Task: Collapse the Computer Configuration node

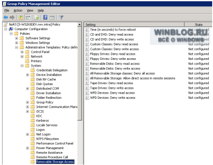Action: tap(5, 29)
